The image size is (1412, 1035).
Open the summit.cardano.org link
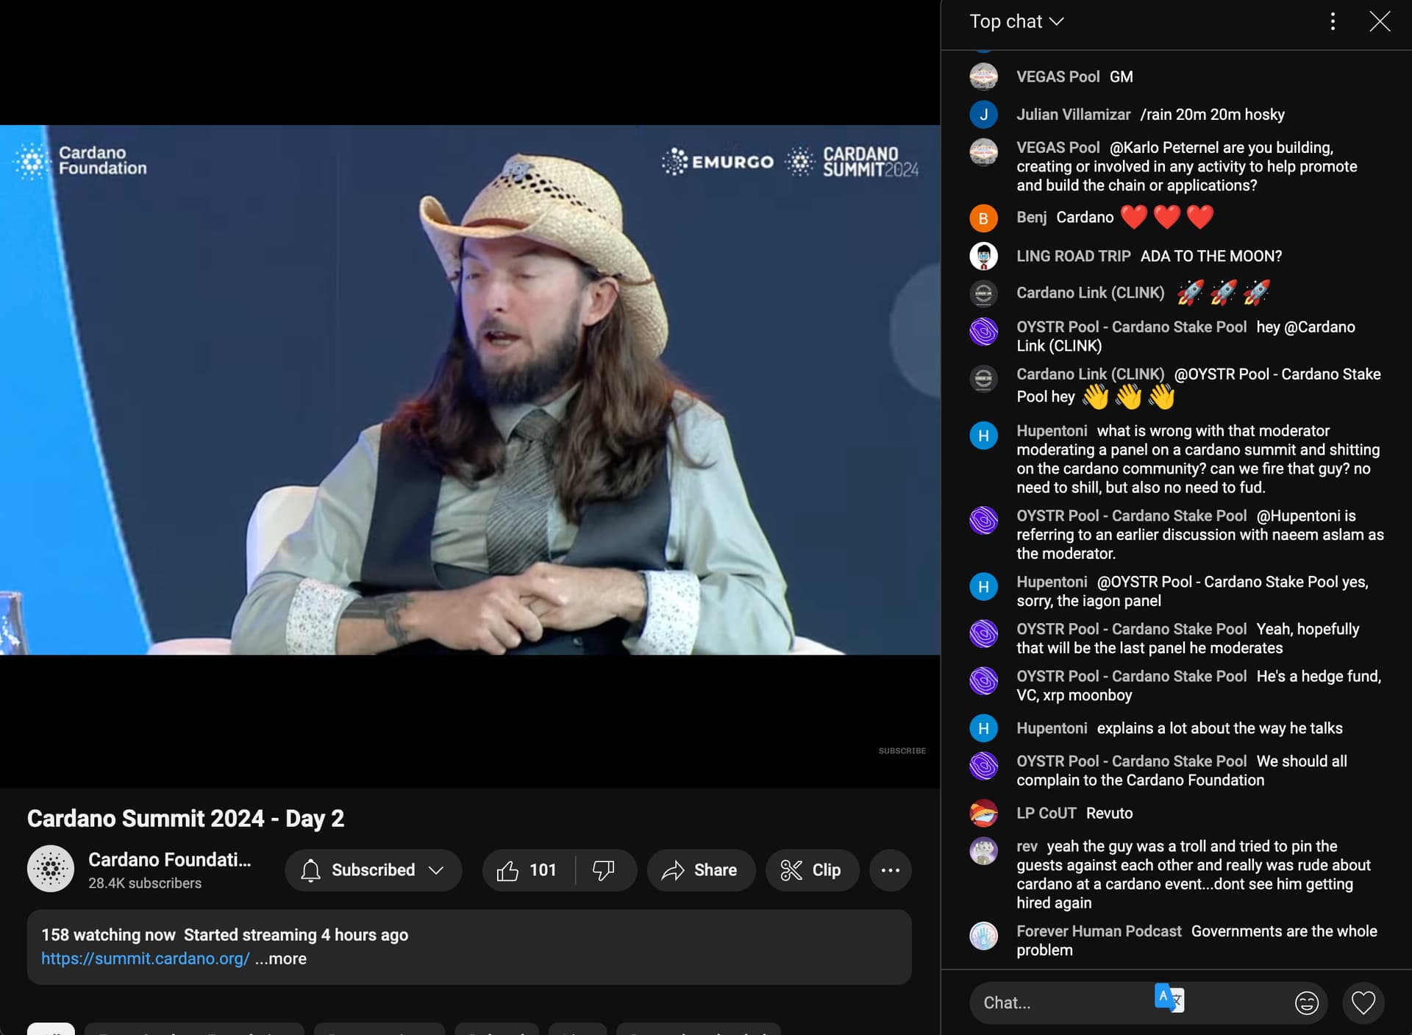(145, 958)
